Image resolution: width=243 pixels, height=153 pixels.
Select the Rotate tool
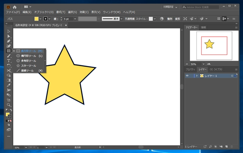(x=9, y=66)
